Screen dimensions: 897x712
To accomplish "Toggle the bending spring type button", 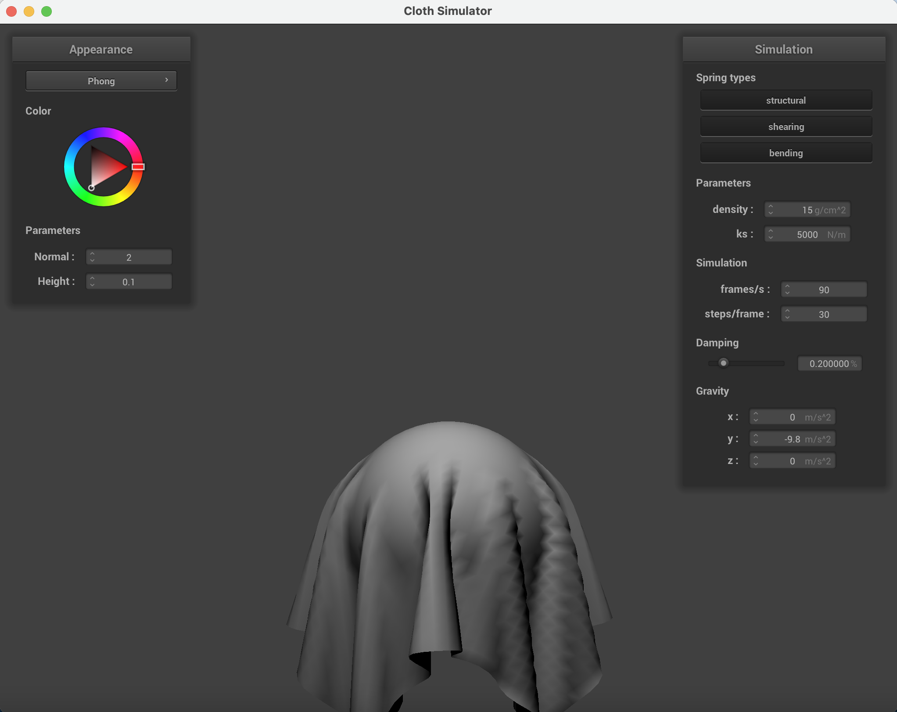I will pos(786,153).
